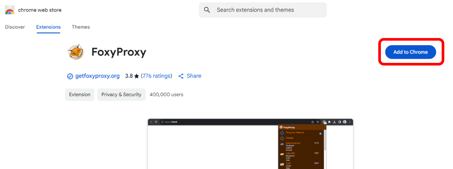Switch to the Themes tab
The height and width of the screenshot is (169, 453).
81,27
